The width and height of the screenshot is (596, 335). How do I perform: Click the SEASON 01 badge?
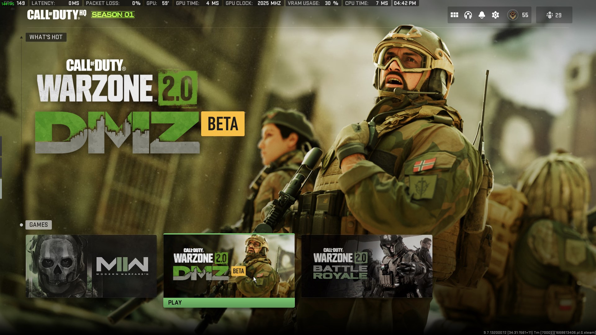113,15
